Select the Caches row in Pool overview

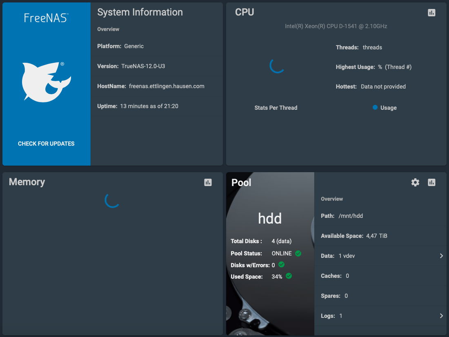[x=380, y=276]
